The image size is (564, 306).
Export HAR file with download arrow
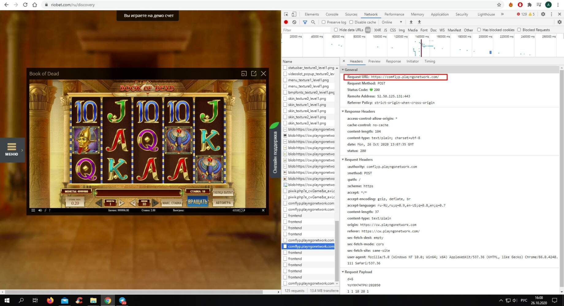coord(419,22)
